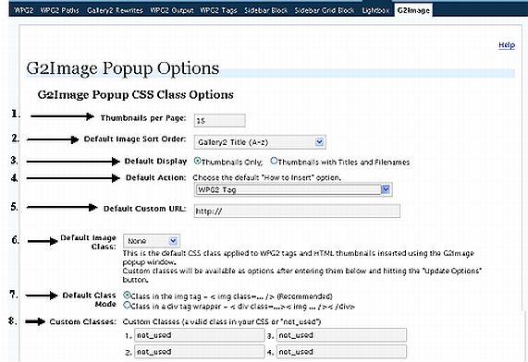The width and height of the screenshot is (528, 362).
Task: Select Thumbnails with Titles and Filenames option
Action: 274,161
